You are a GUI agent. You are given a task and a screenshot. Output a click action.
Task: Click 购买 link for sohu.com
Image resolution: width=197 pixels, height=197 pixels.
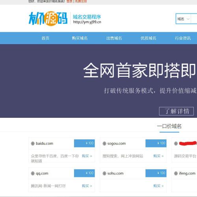[x=158, y=186]
